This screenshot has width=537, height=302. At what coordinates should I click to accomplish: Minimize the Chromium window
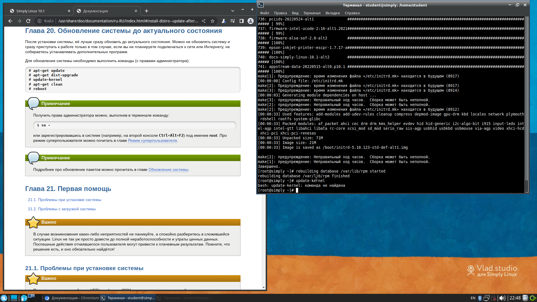point(243,10)
